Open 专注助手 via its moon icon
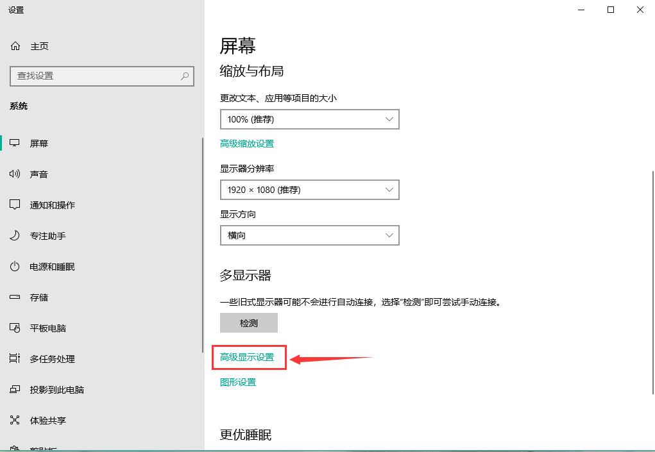Image resolution: width=655 pixels, height=452 pixels. click(x=15, y=235)
